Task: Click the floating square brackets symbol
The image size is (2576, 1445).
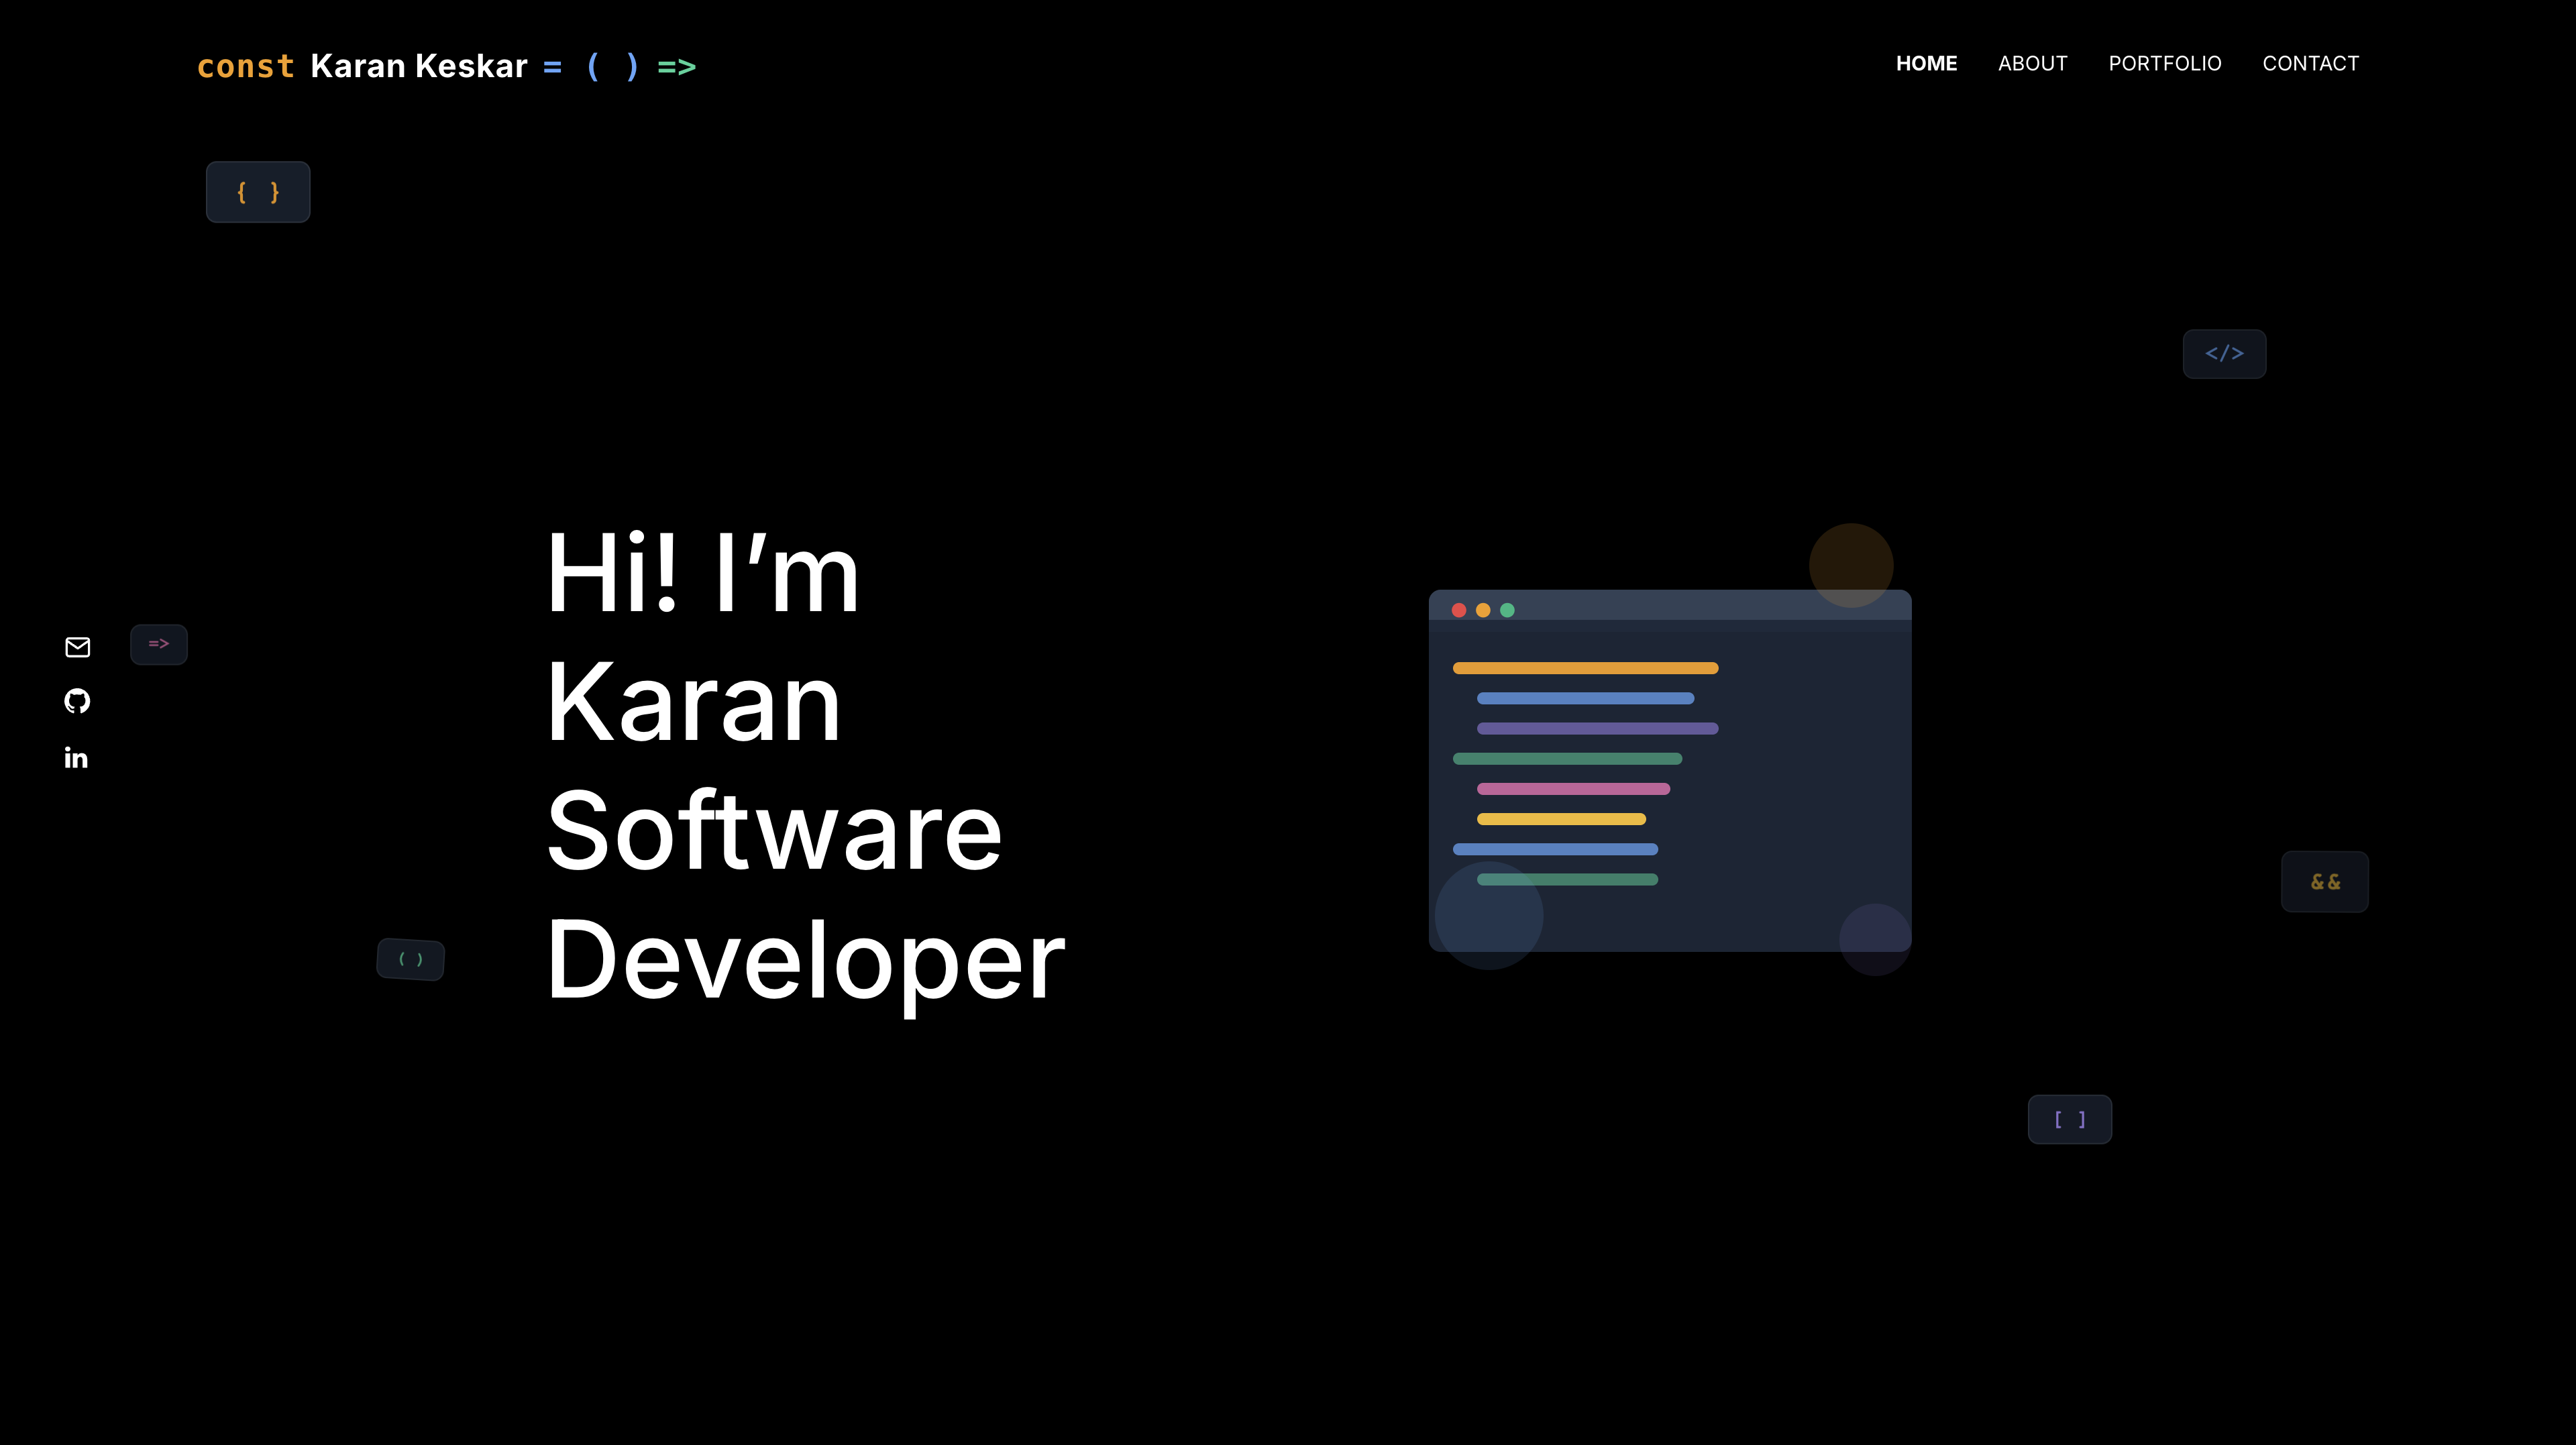Action: pyautogui.click(x=2069, y=1119)
